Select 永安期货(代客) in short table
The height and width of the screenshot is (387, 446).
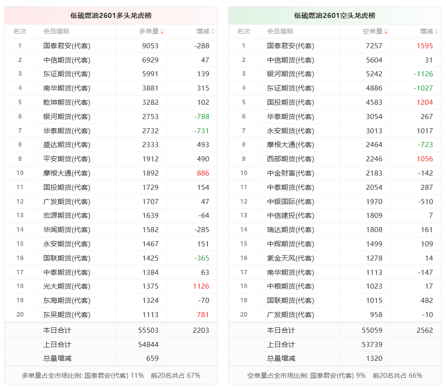[291, 131]
